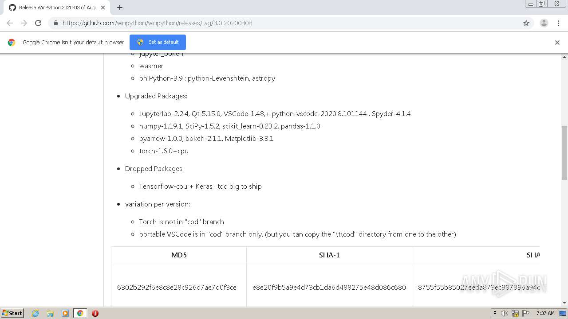Select MD5 hash 6302b292f6e8c8e28c926d7ae7d0f3ce
The height and width of the screenshot is (319, 568).
pos(177,287)
